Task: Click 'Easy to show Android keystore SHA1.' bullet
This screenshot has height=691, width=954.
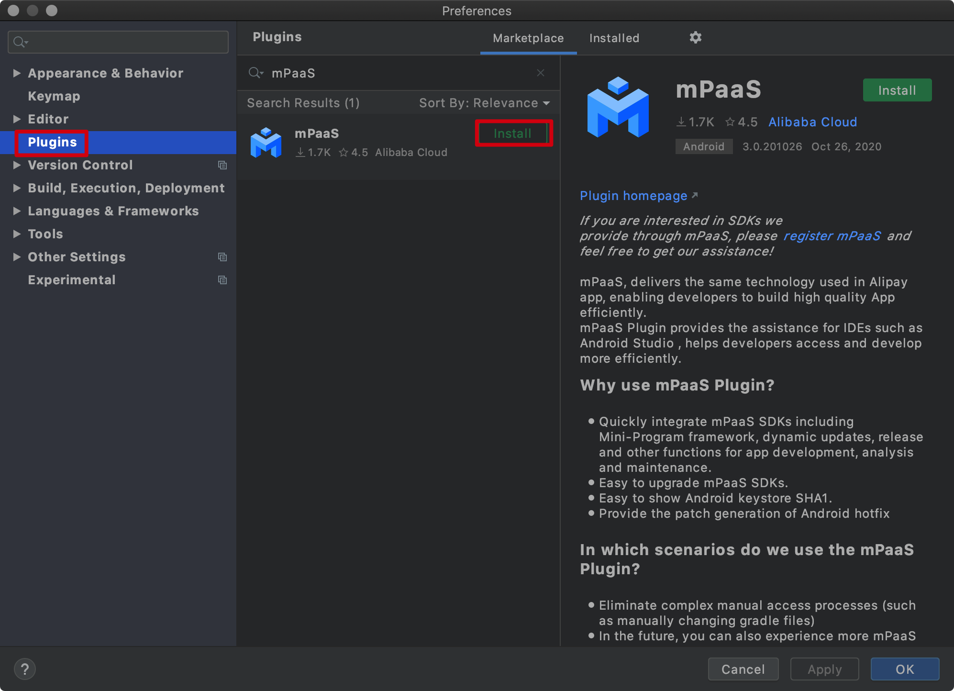Action: click(x=715, y=498)
